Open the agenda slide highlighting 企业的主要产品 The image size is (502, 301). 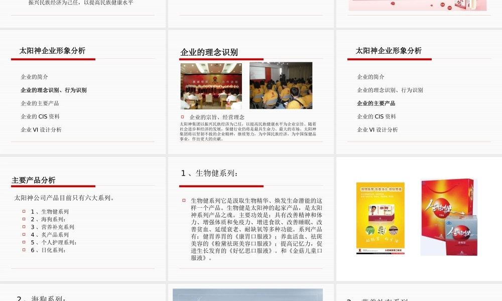click(419, 92)
